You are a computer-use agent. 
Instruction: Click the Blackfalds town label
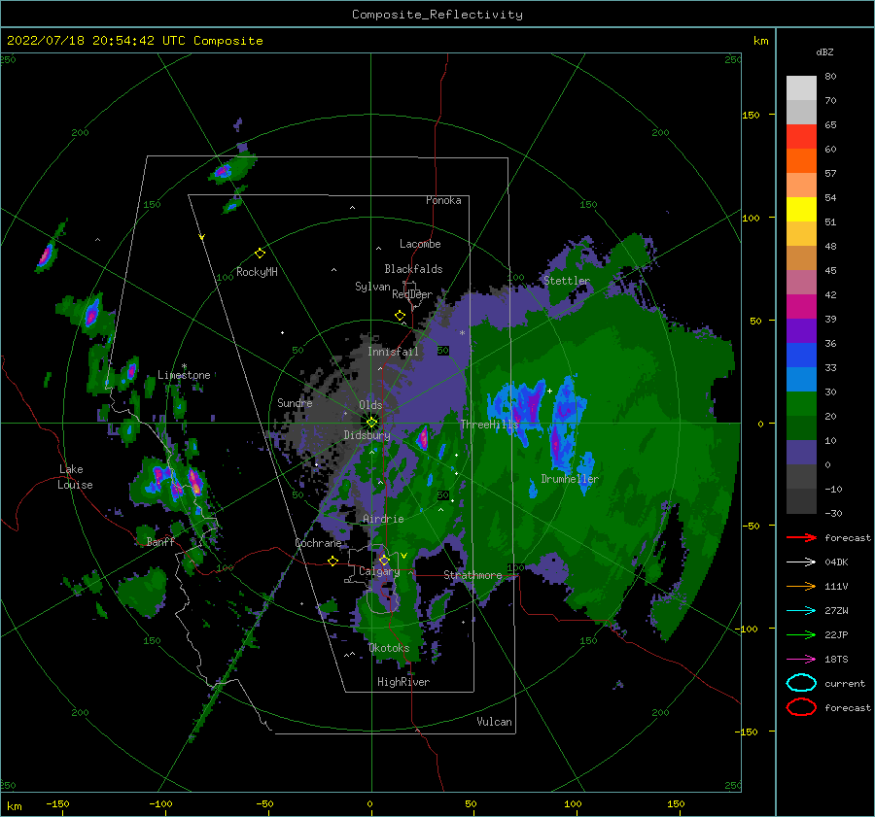(413, 269)
